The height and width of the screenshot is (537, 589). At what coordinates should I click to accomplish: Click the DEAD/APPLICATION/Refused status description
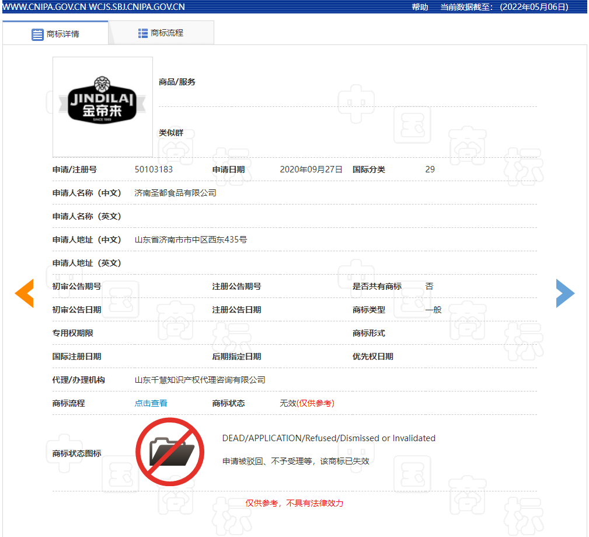(x=329, y=438)
